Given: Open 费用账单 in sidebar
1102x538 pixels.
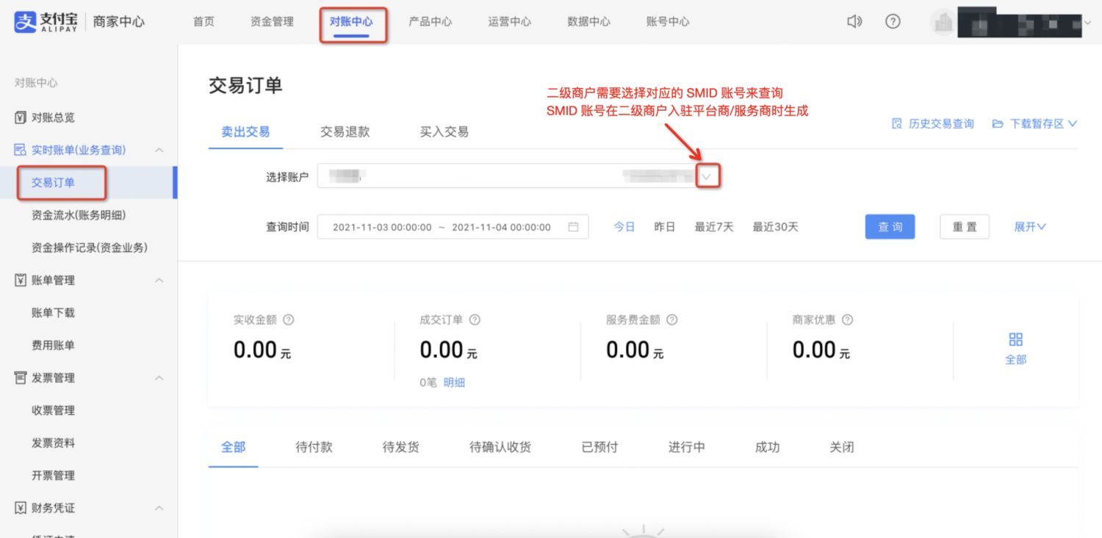Looking at the screenshot, I should pos(53,345).
